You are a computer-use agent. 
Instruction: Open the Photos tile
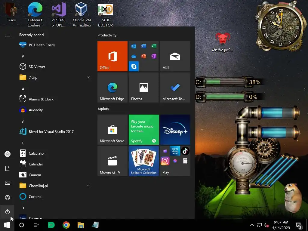(143, 88)
